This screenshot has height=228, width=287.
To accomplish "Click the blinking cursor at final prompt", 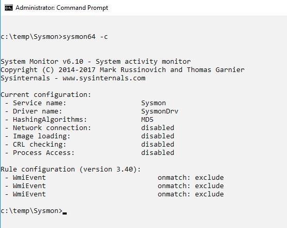I will click(x=65, y=213).
